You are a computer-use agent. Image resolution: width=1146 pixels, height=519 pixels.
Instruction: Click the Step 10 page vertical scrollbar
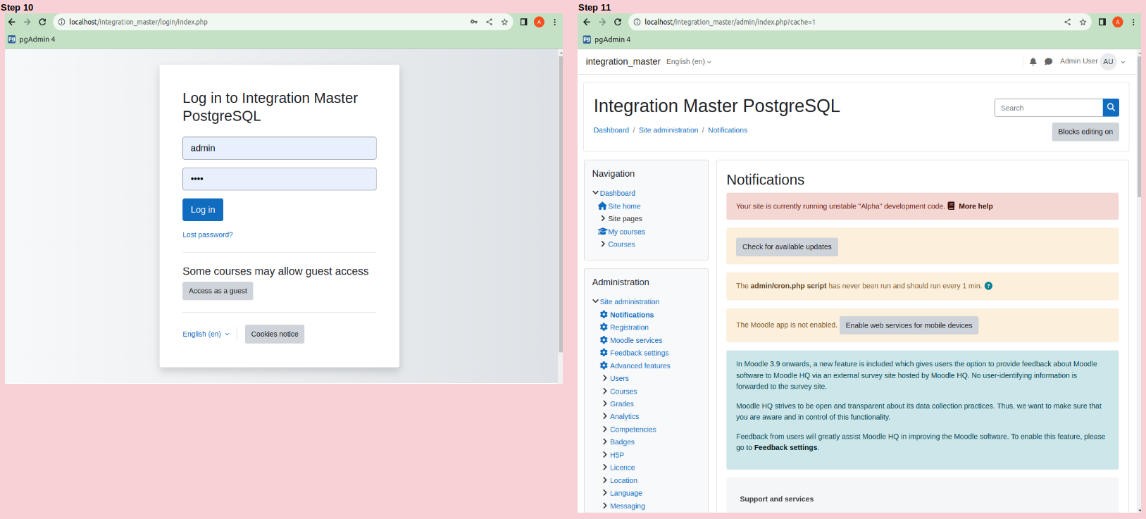click(560, 204)
